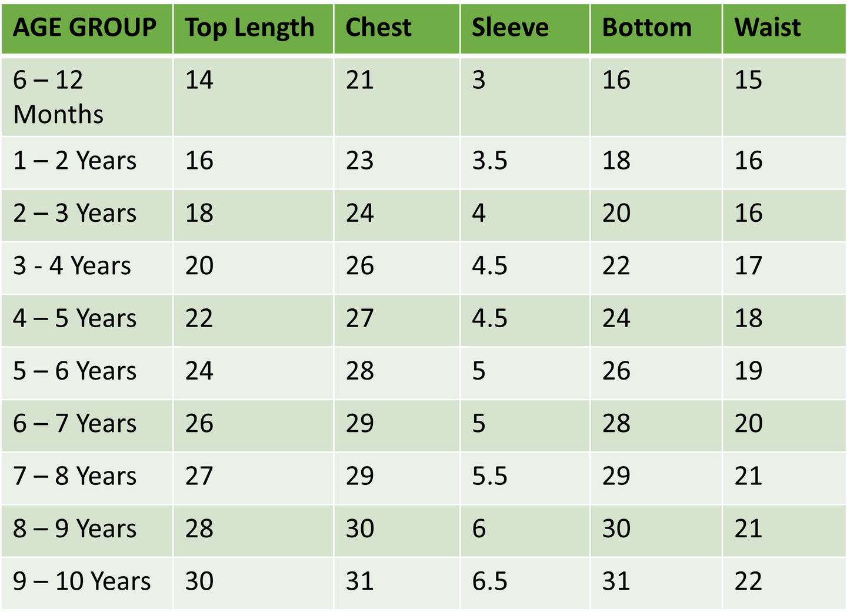Select the Waist column header
Image resolution: width=850 pixels, height=615 pixels.
pos(767,28)
